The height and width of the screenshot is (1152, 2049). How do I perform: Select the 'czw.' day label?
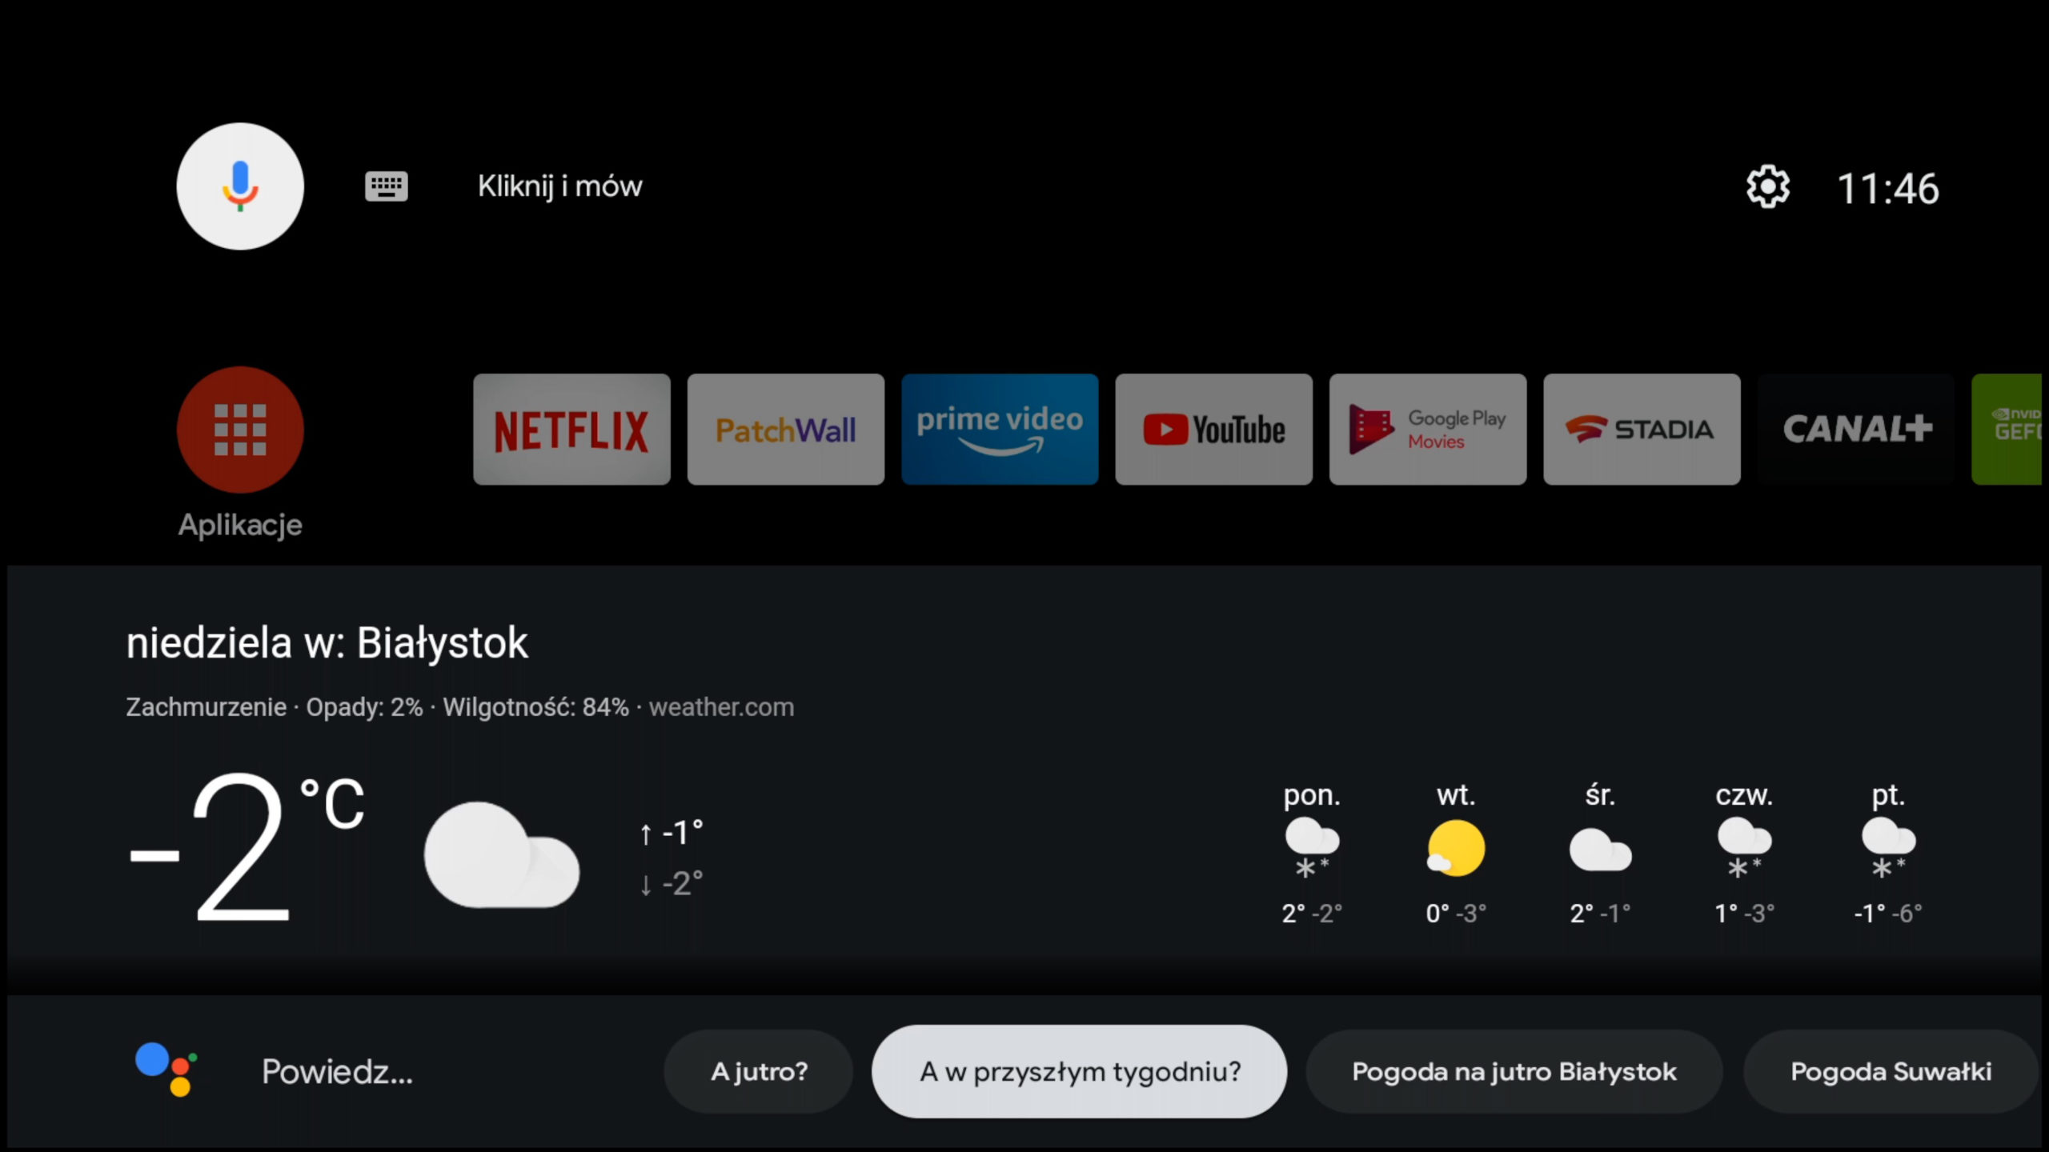(x=1744, y=795)
